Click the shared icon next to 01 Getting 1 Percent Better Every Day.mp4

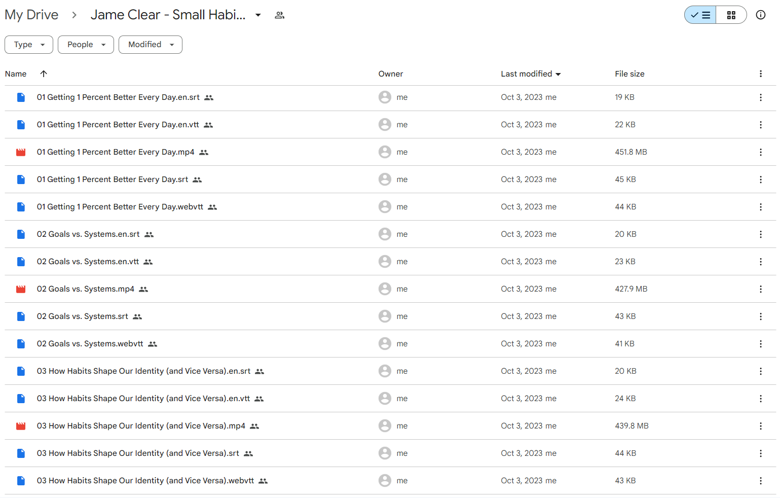point(204,152)
